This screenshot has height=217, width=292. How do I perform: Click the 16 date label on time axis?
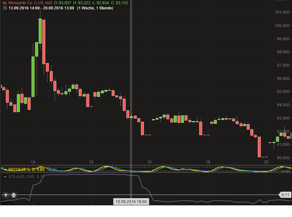tap(149, 162)
